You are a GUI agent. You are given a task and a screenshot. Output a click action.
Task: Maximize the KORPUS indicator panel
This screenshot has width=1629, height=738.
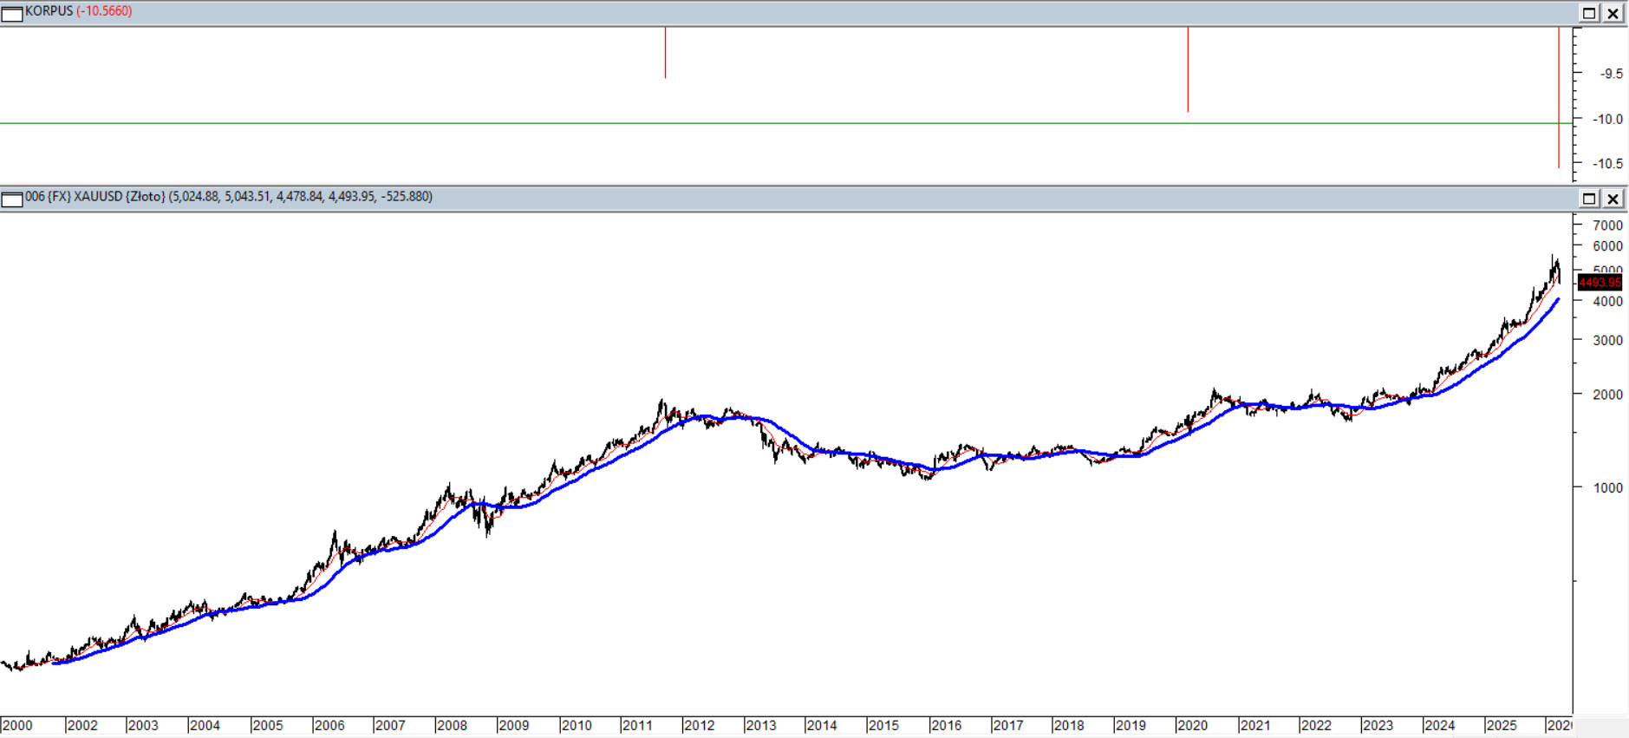[x=1588, y=13]
